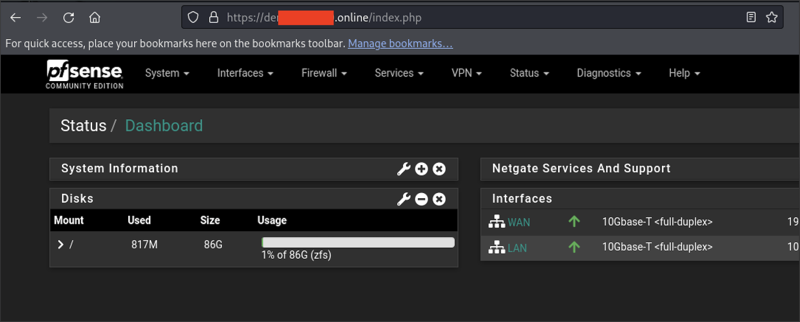
Task: Toggle reader view icon in address bar
Action: [751, 17]
